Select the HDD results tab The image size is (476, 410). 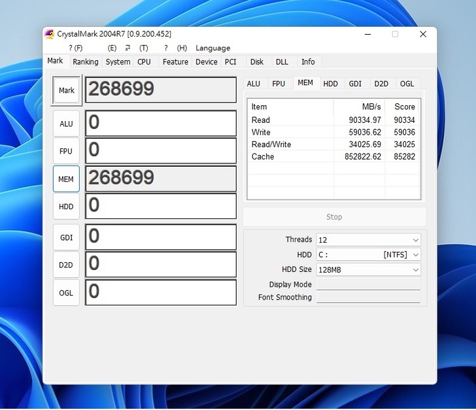point(331,84)
